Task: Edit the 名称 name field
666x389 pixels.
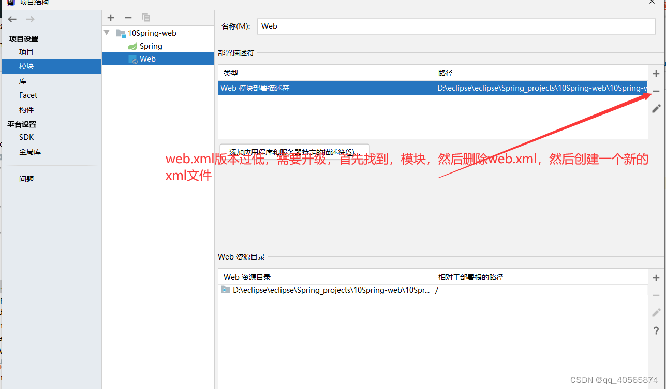Action: click(x=456, y=26)
